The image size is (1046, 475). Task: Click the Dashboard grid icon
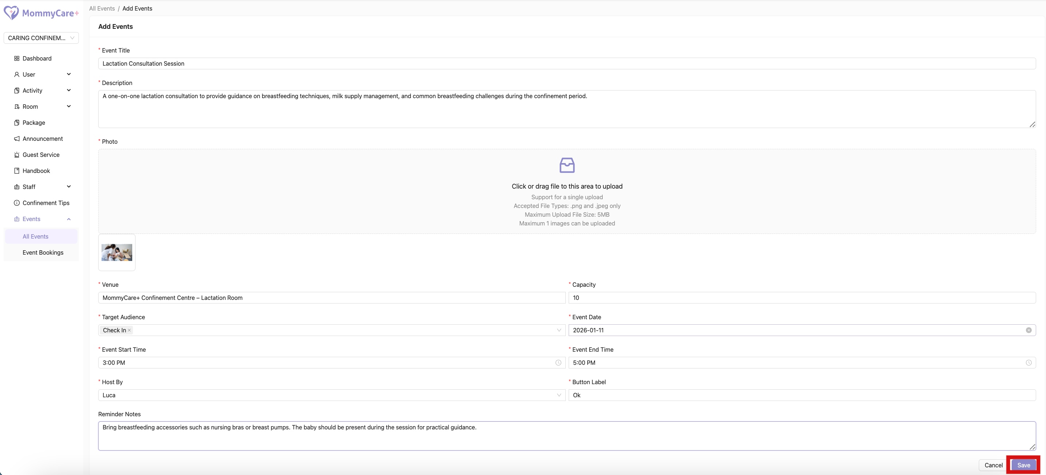point(17,58)
